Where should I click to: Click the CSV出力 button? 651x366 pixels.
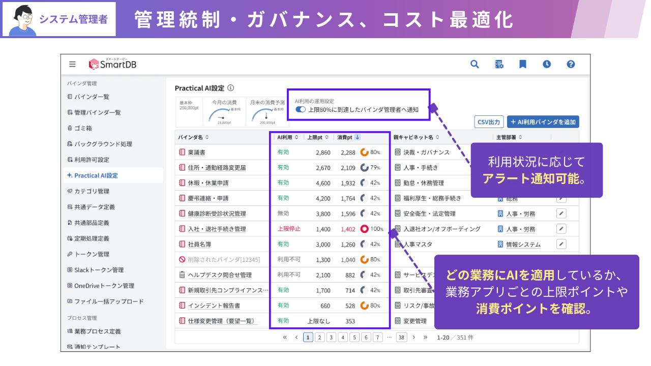coord(490,121)
